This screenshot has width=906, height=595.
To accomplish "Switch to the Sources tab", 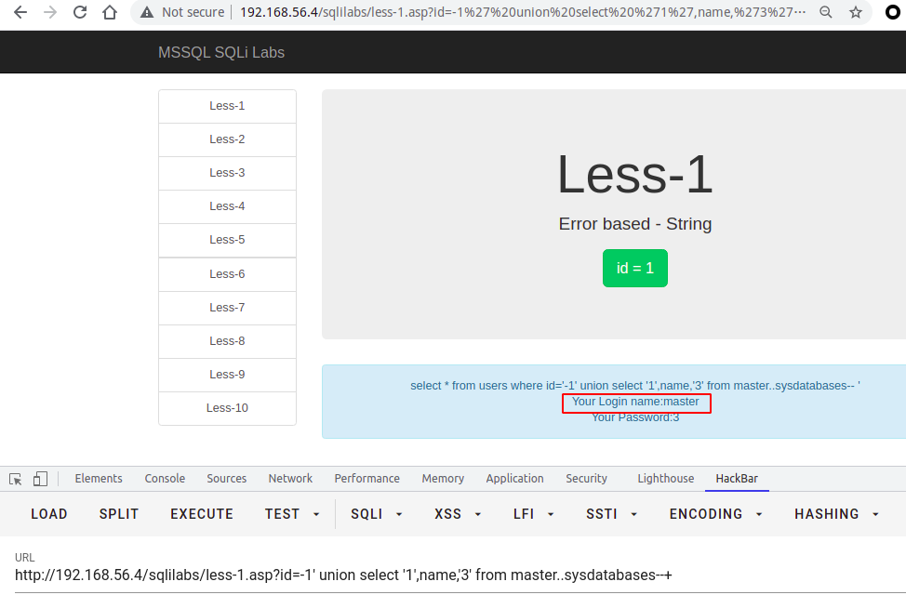I will [227, 479].
